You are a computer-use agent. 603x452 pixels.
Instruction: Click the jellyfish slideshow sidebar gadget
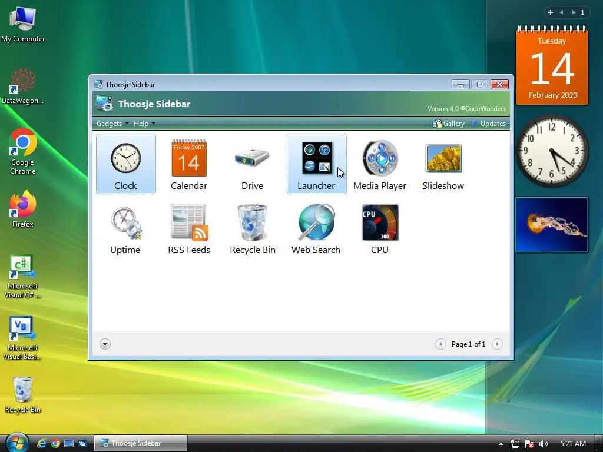[x=551, y=225]
